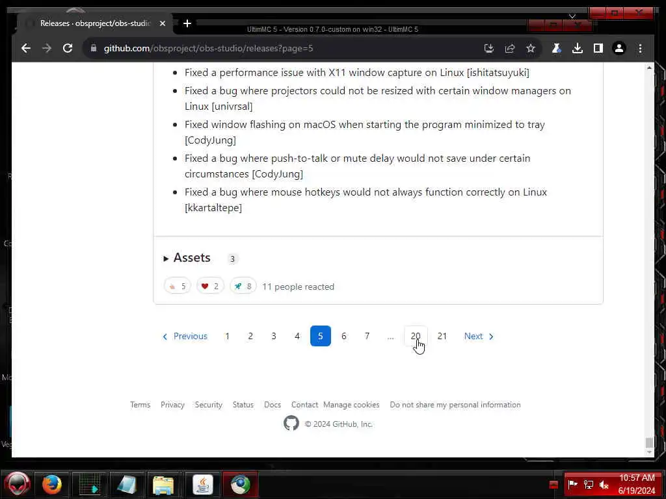Click the 11 people reacted text
The height and width of the screenshot is (499, 666).
pos(298,287)
